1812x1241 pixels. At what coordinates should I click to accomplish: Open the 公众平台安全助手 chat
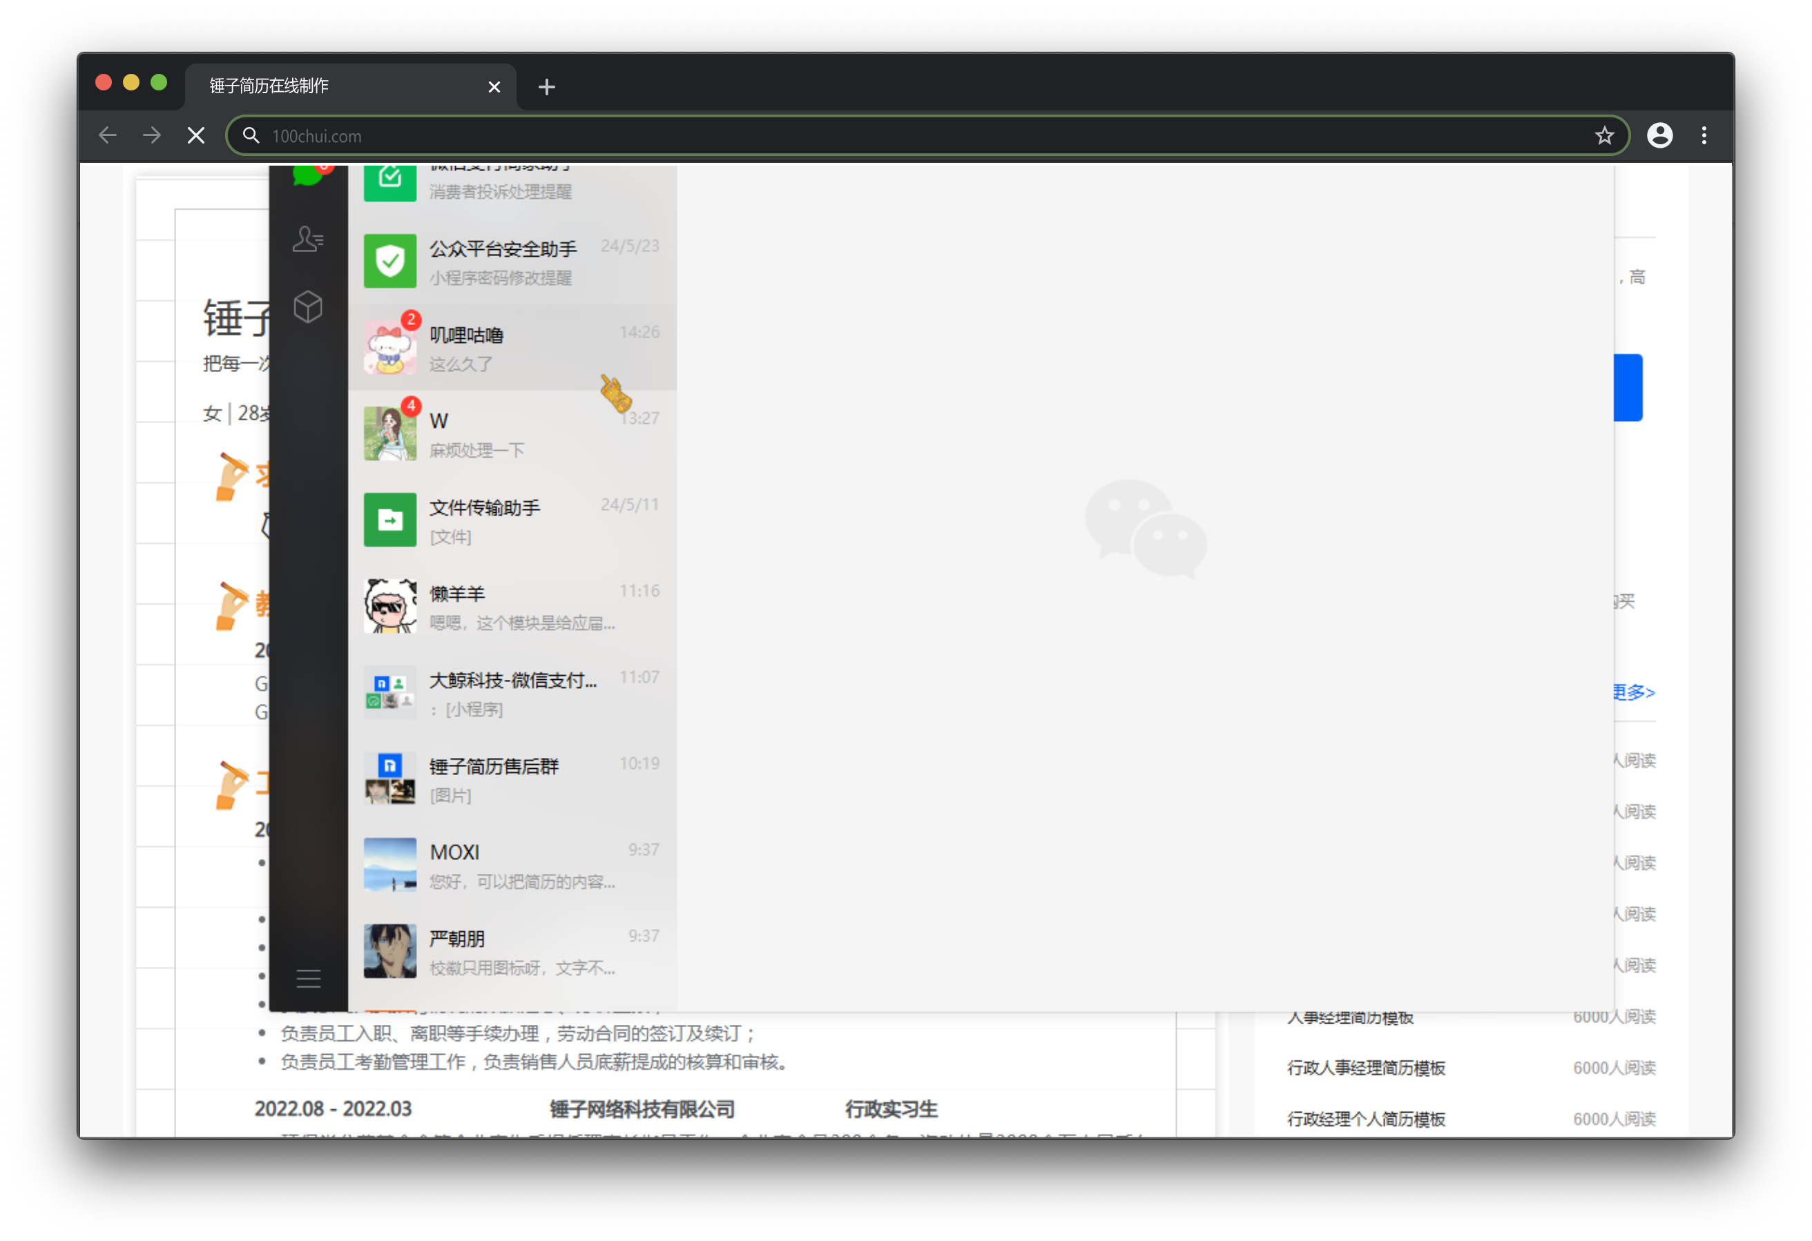(x=512, y=261)
